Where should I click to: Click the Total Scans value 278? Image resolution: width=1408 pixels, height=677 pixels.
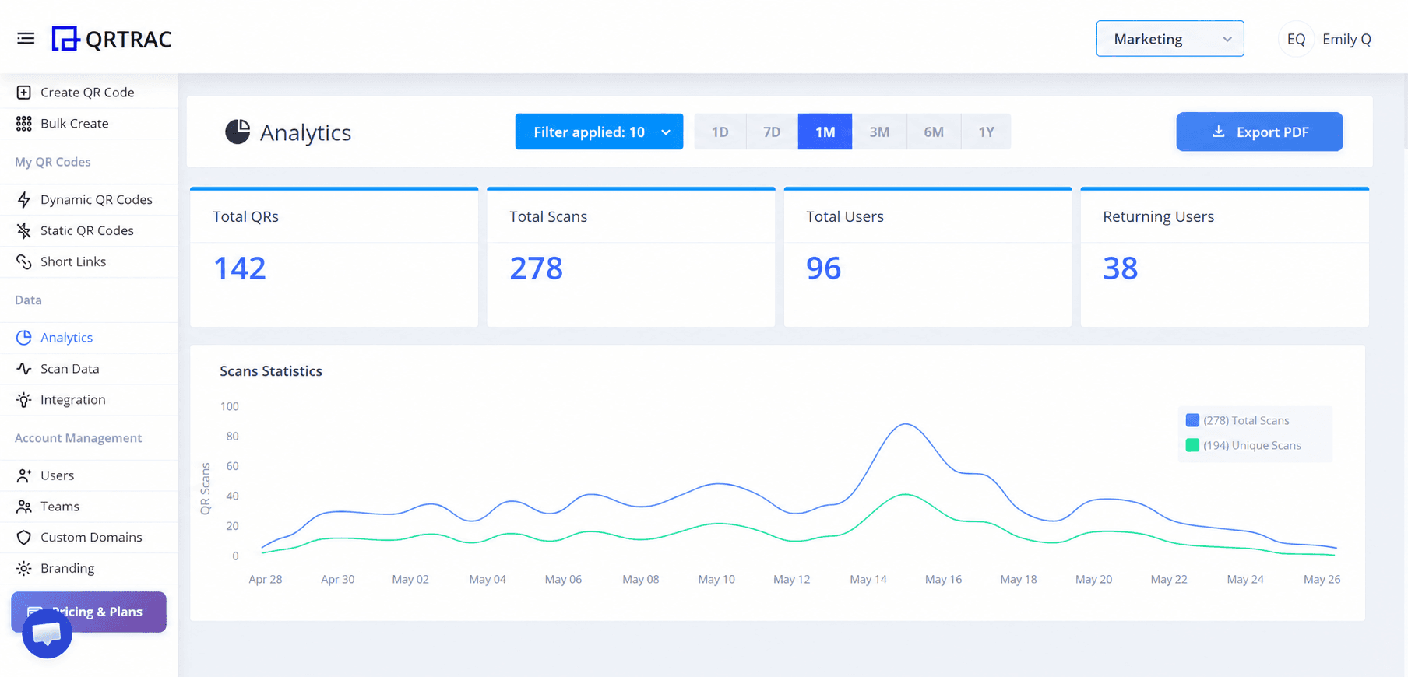coord(536,268)
